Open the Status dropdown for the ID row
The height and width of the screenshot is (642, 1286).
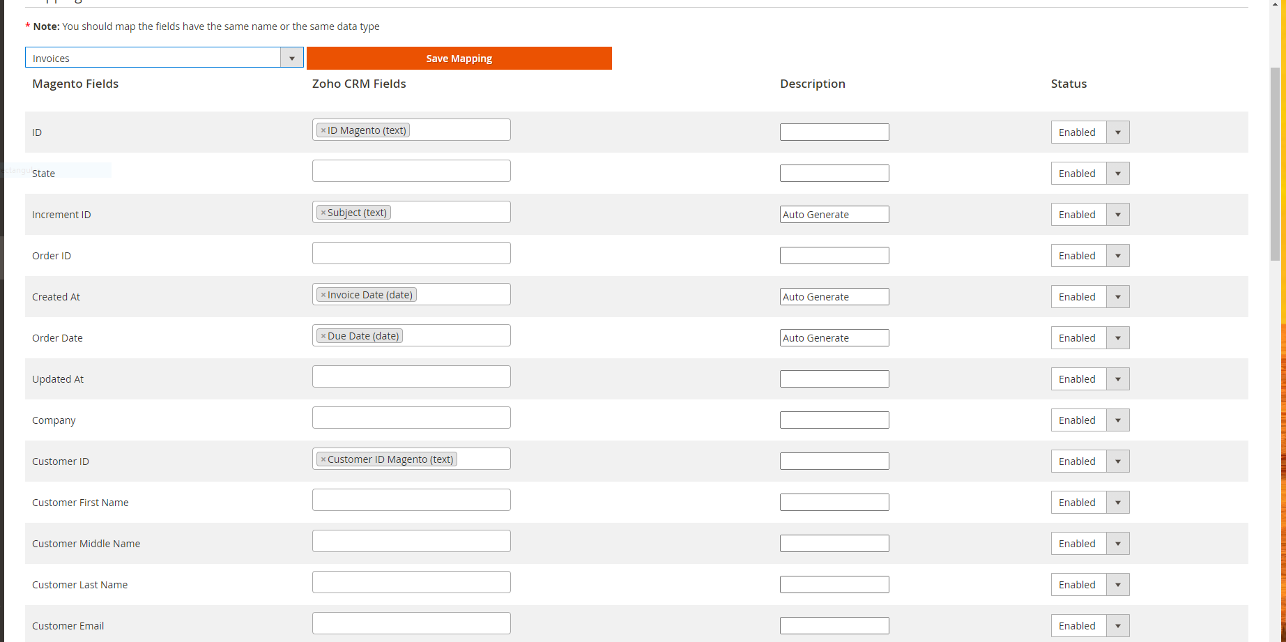(x=1117, y=132)
